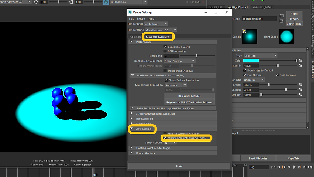Image resolution: width=314 pixels, height=177 pixels.
Task: Click the gamma contrast icon
Action: pos(71,2)
